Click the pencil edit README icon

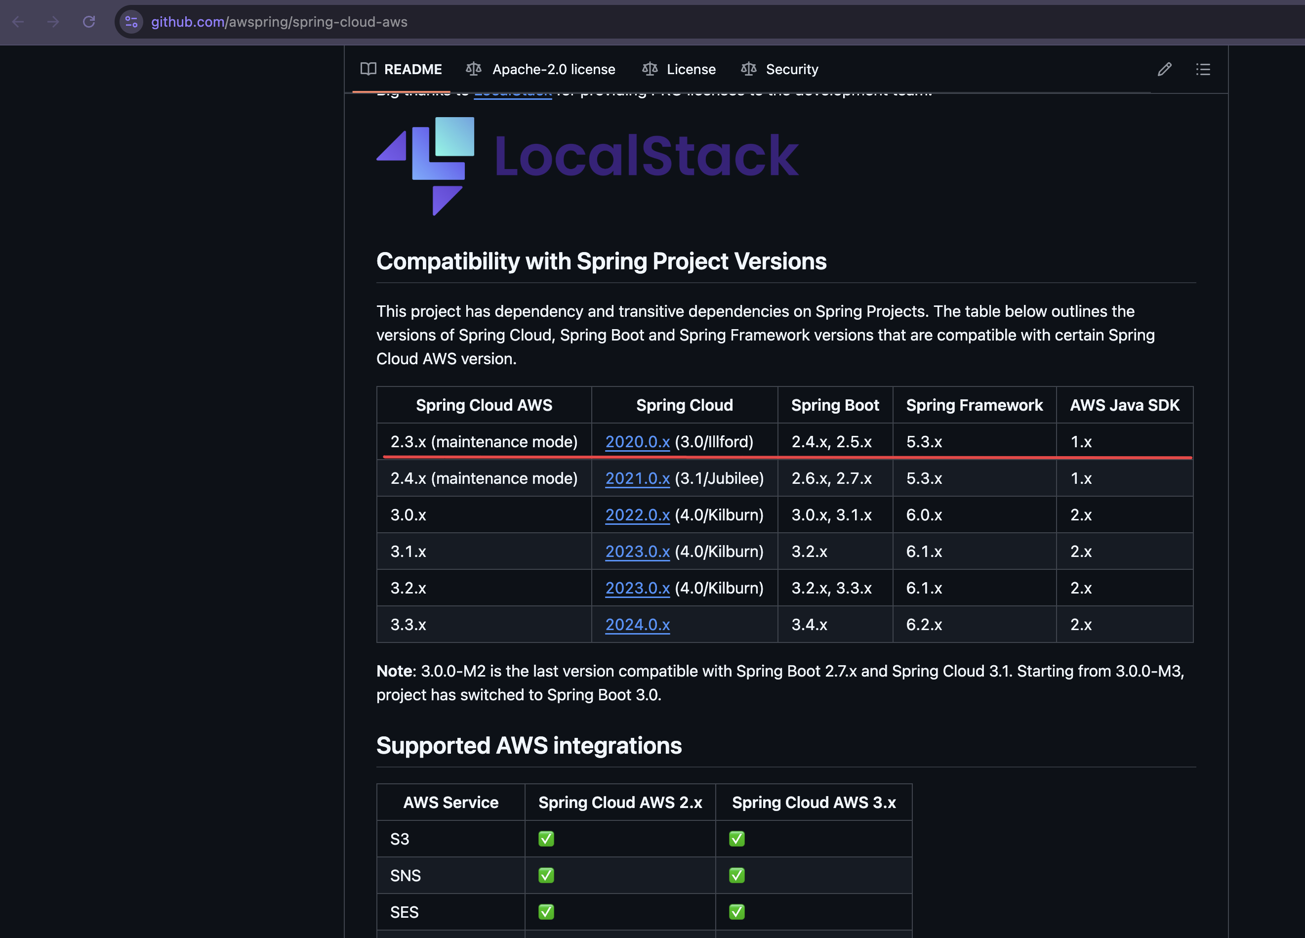(1164, 69)
